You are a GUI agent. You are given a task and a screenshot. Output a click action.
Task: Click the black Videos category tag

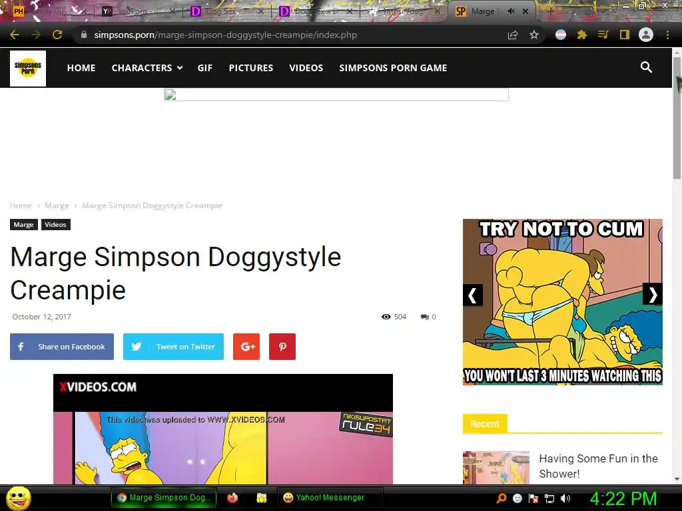(x=56, y=225)
